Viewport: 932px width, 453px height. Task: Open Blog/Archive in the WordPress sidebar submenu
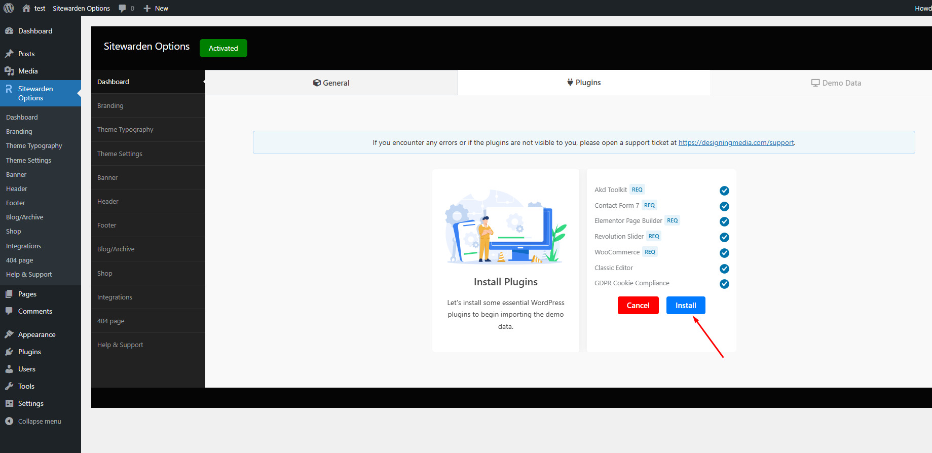pos(25,217)
